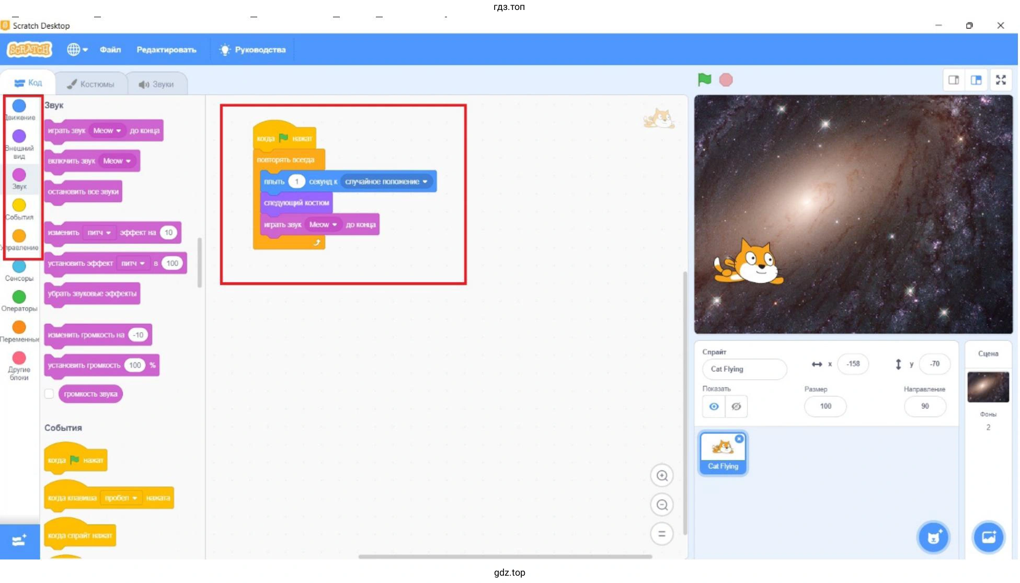Switch to the Костюмы tab
1020x583 pixels.
pos(91,84)
